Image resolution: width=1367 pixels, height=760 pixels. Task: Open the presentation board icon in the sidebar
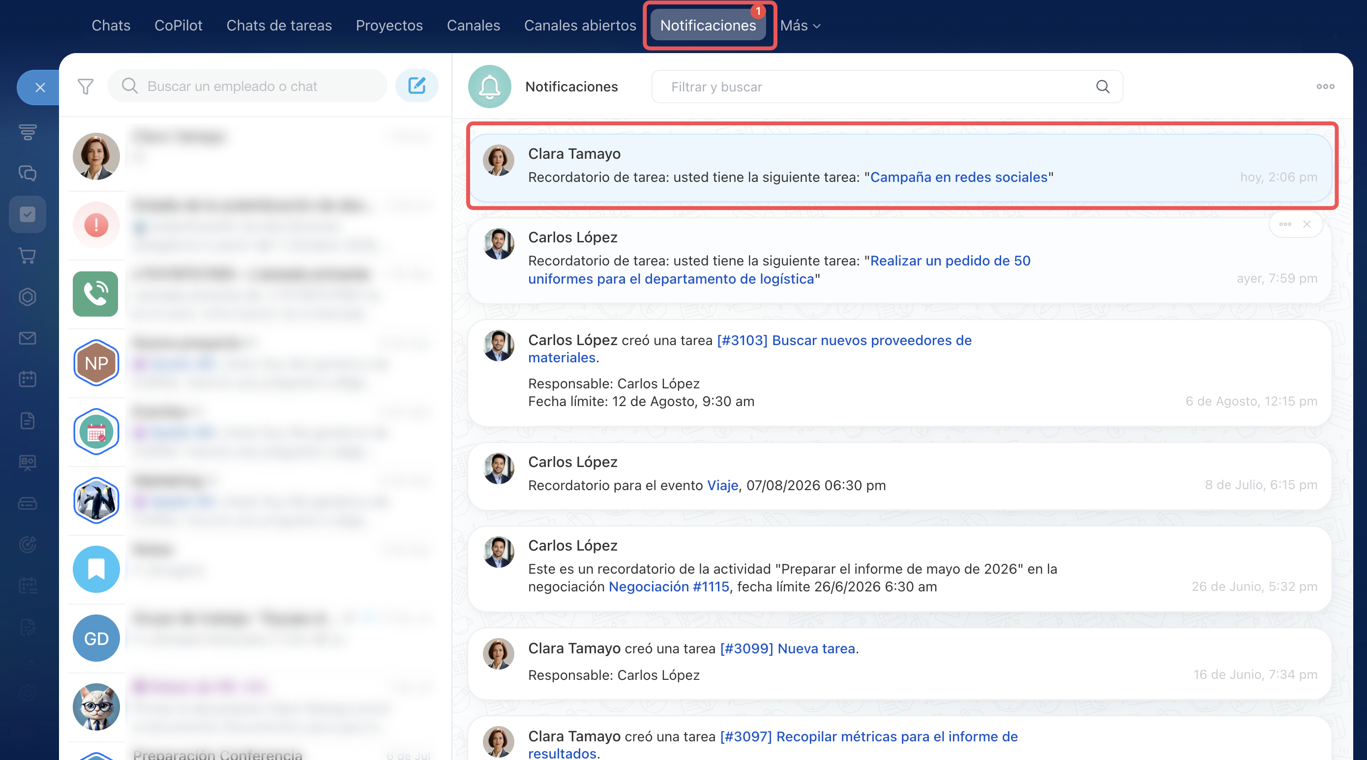click(x=28, y=462)
